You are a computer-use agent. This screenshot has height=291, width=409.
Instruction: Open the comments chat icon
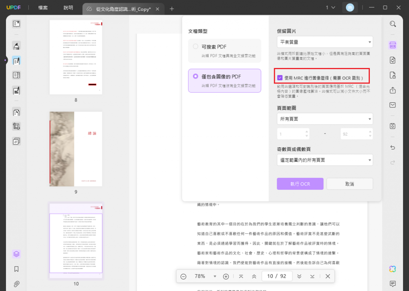coord(393,284)
